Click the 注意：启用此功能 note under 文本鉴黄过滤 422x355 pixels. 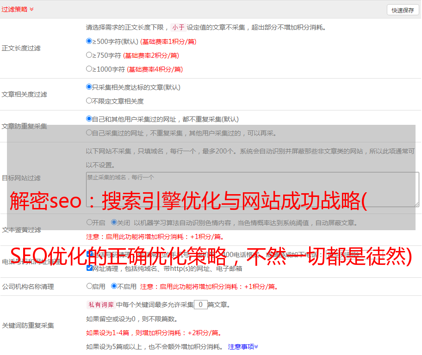click(155, 237)
